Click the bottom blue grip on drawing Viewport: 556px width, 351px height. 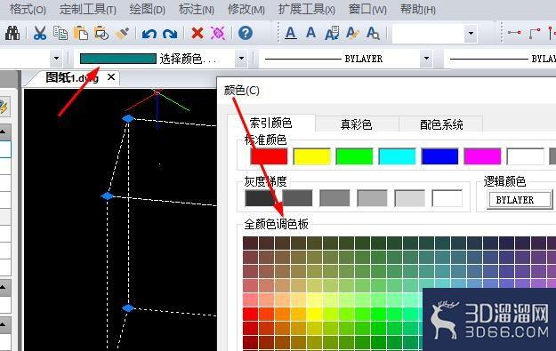(128, 308)
